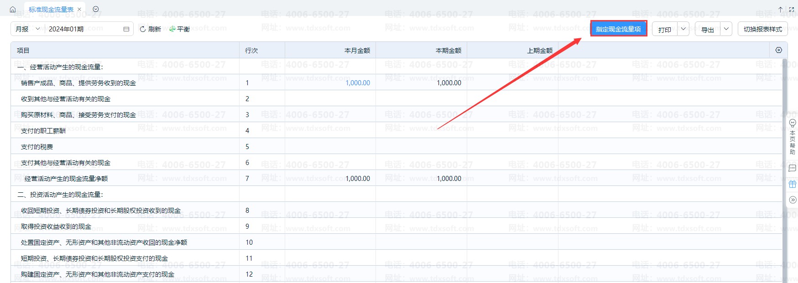This screenshot has height=283, width=798.
Task: Expand the 打印 dropdown arrow
Action: (683, 29)
